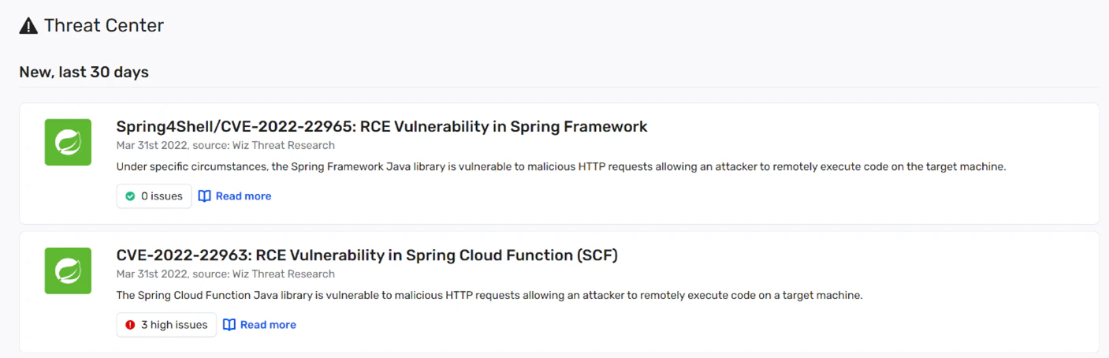Open the 3 high issues badge
This screenshot has width=1109, height=358.
point(166,325)
